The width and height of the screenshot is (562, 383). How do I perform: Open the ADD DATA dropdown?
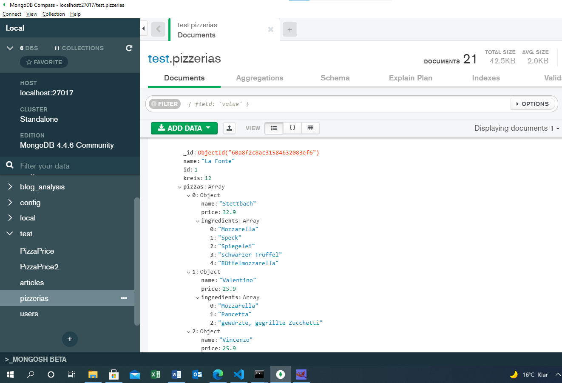coord(184,128)
